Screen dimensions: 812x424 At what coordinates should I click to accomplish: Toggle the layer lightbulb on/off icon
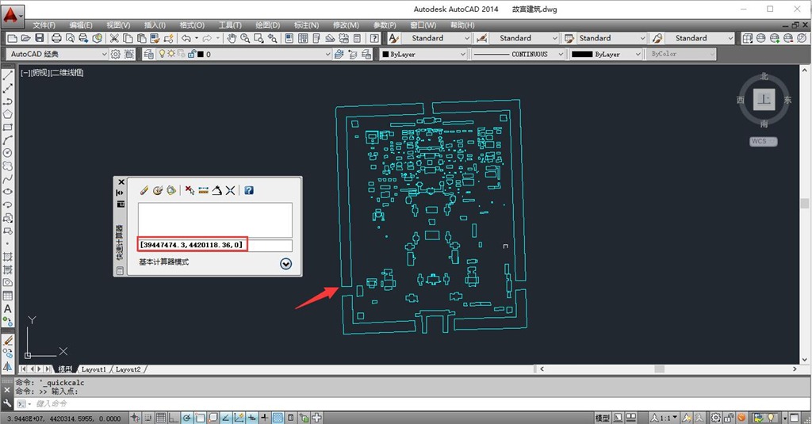coord(163,54)
